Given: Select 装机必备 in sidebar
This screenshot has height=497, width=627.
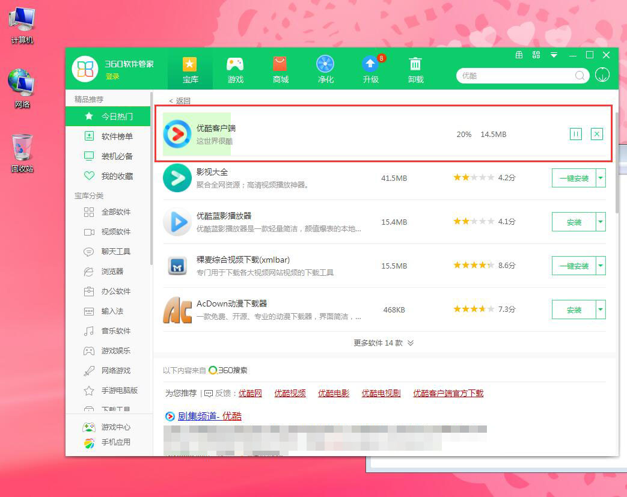Looking at the screenshot, I should click(108, 156).
